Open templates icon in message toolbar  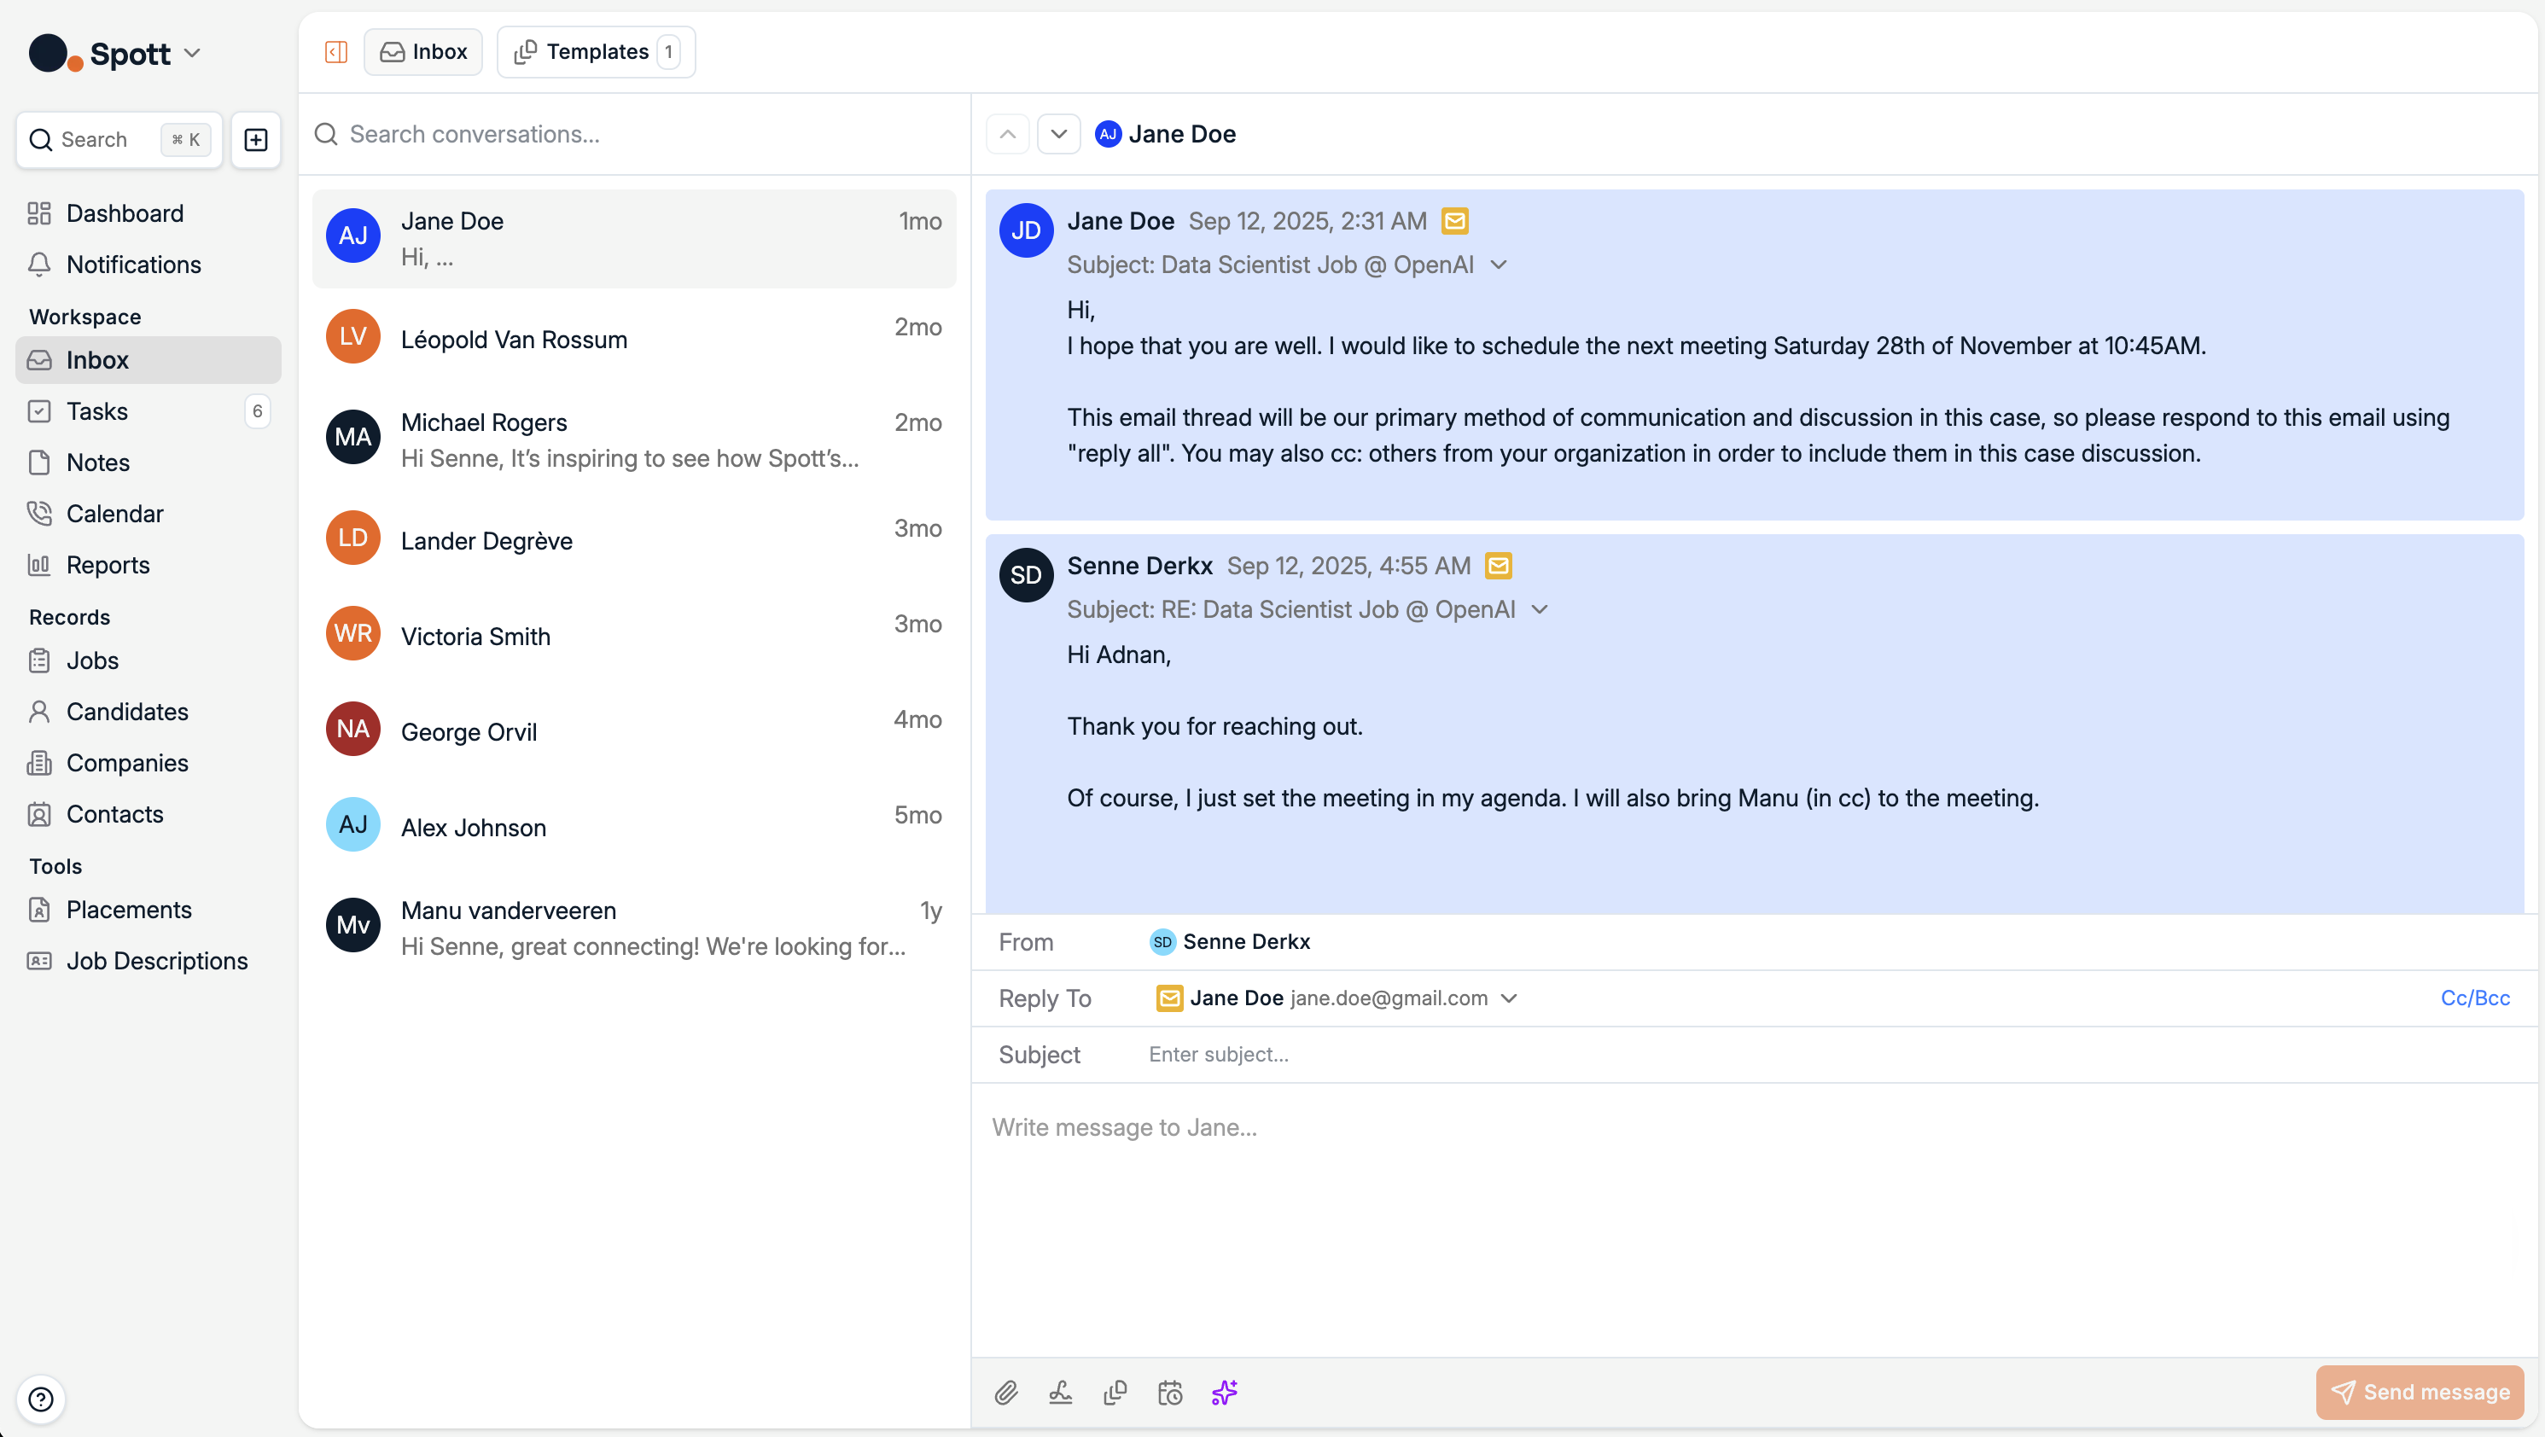point(1115,1393)
